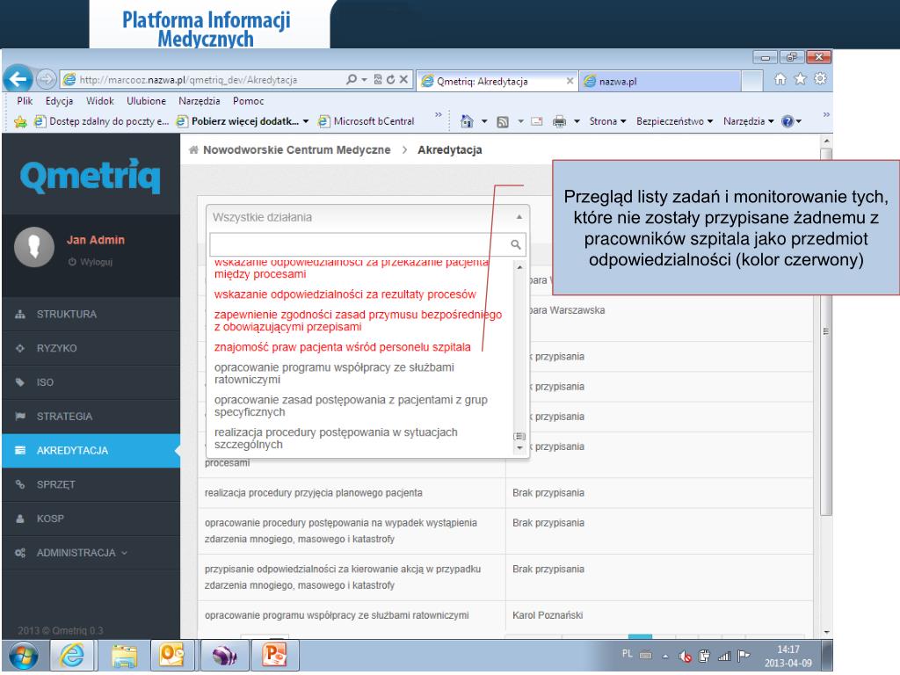Open the Strona dropdown menu

click(x=607, y=121)
